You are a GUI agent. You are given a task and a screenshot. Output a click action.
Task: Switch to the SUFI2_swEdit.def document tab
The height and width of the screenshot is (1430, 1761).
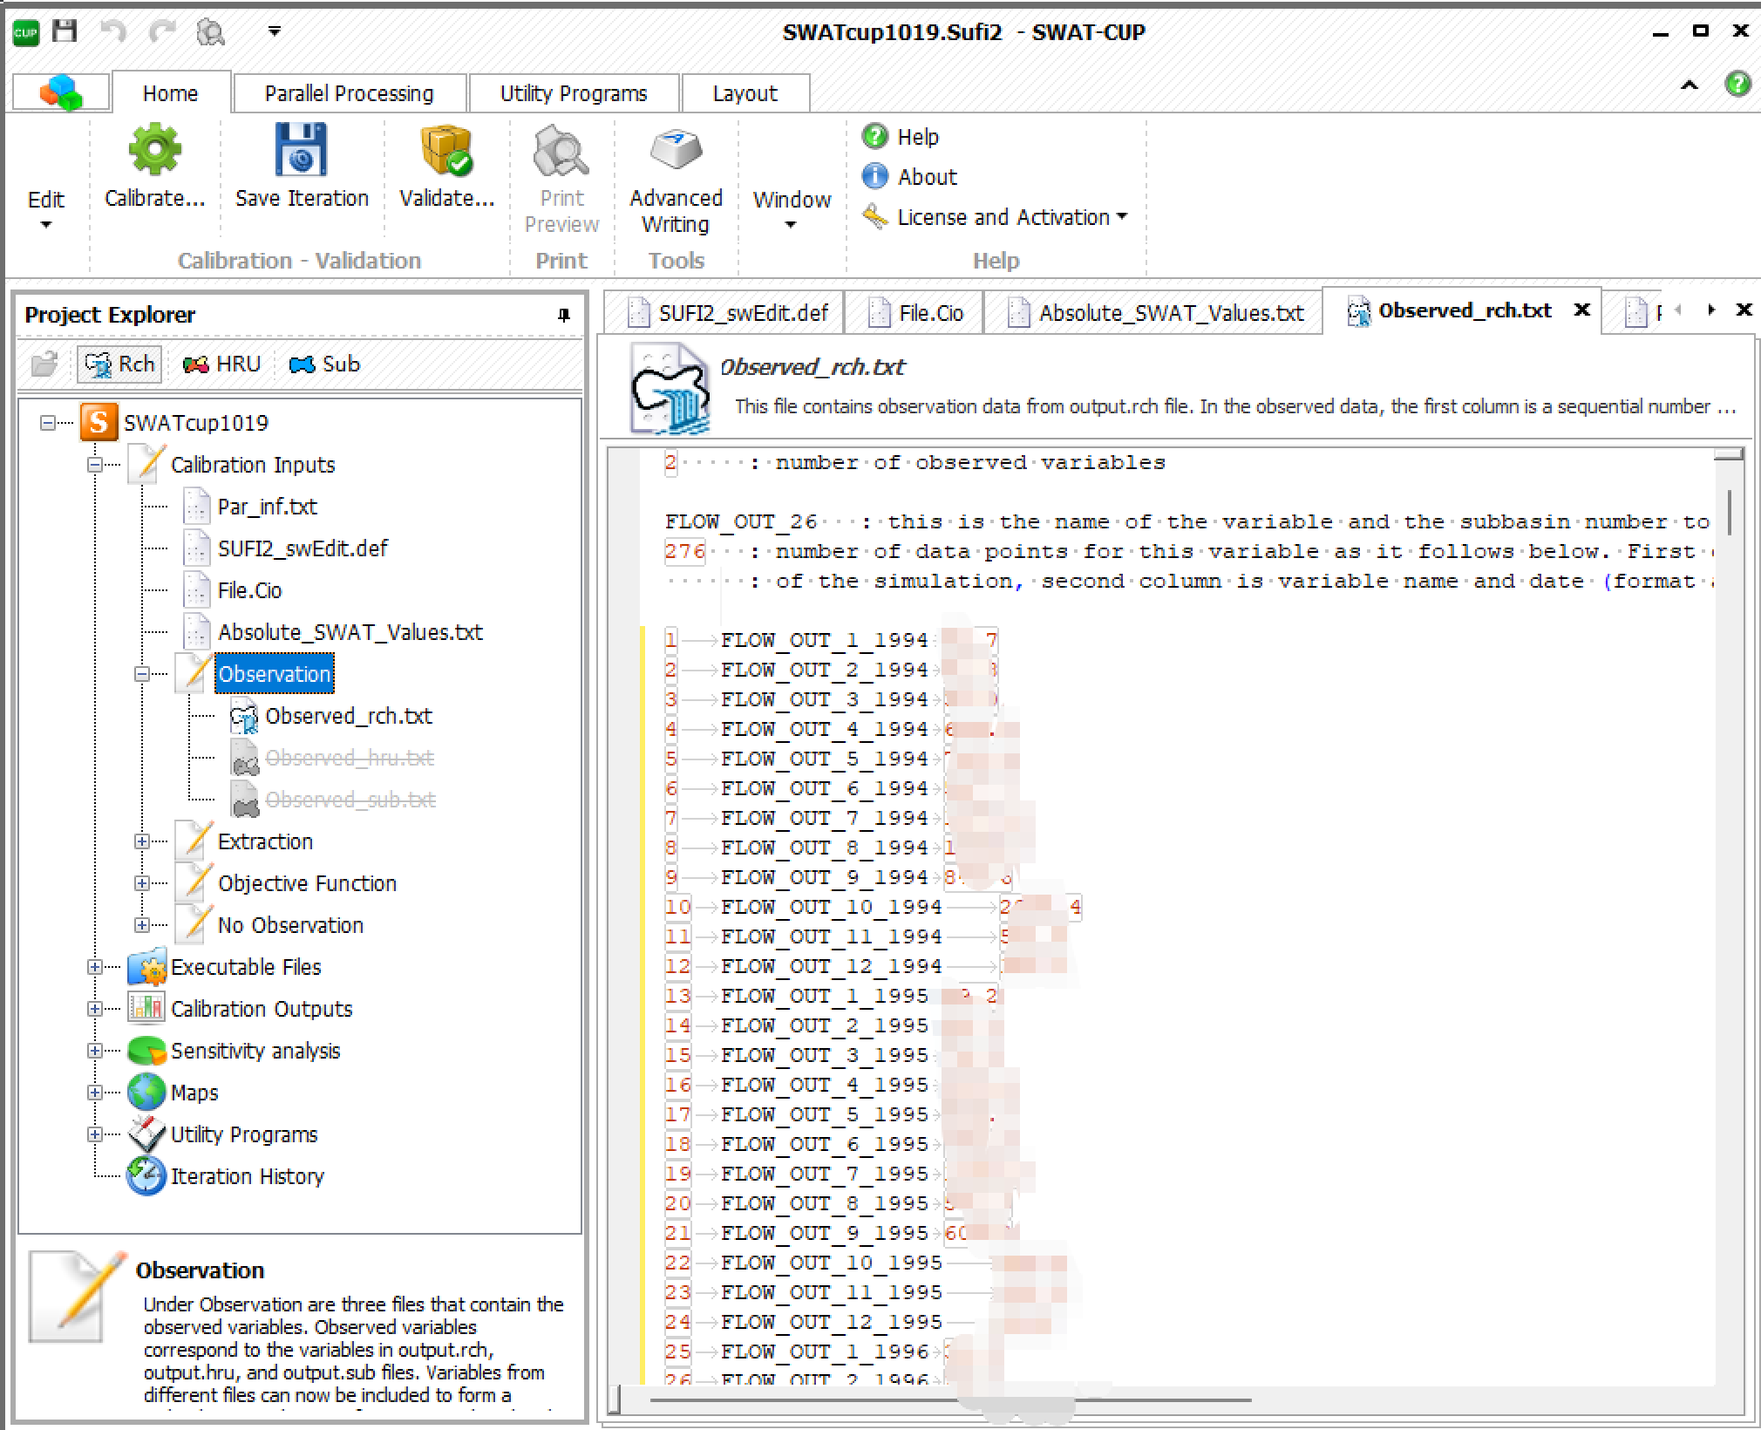click(x=741, y=313)
